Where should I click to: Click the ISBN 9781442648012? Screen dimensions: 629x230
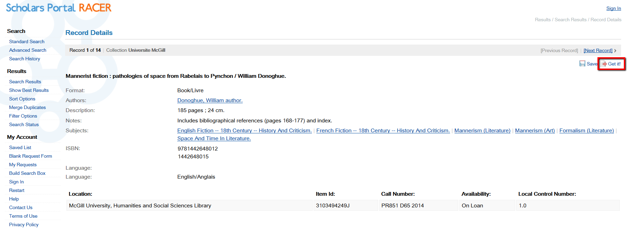[x=198, y=149]
